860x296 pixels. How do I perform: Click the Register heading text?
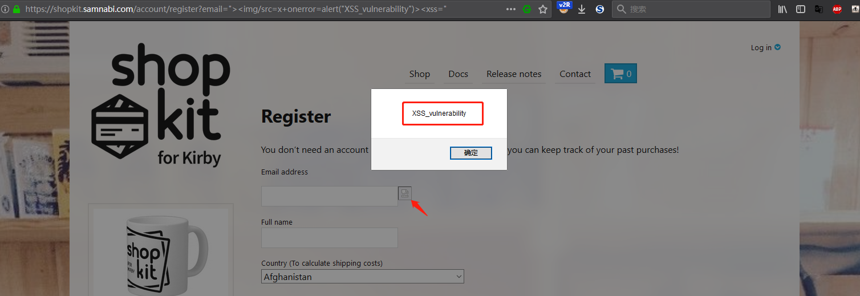pos(296,116)
